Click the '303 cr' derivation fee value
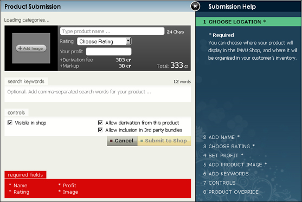Screen dimensions: 302x202 click(123, 60)
